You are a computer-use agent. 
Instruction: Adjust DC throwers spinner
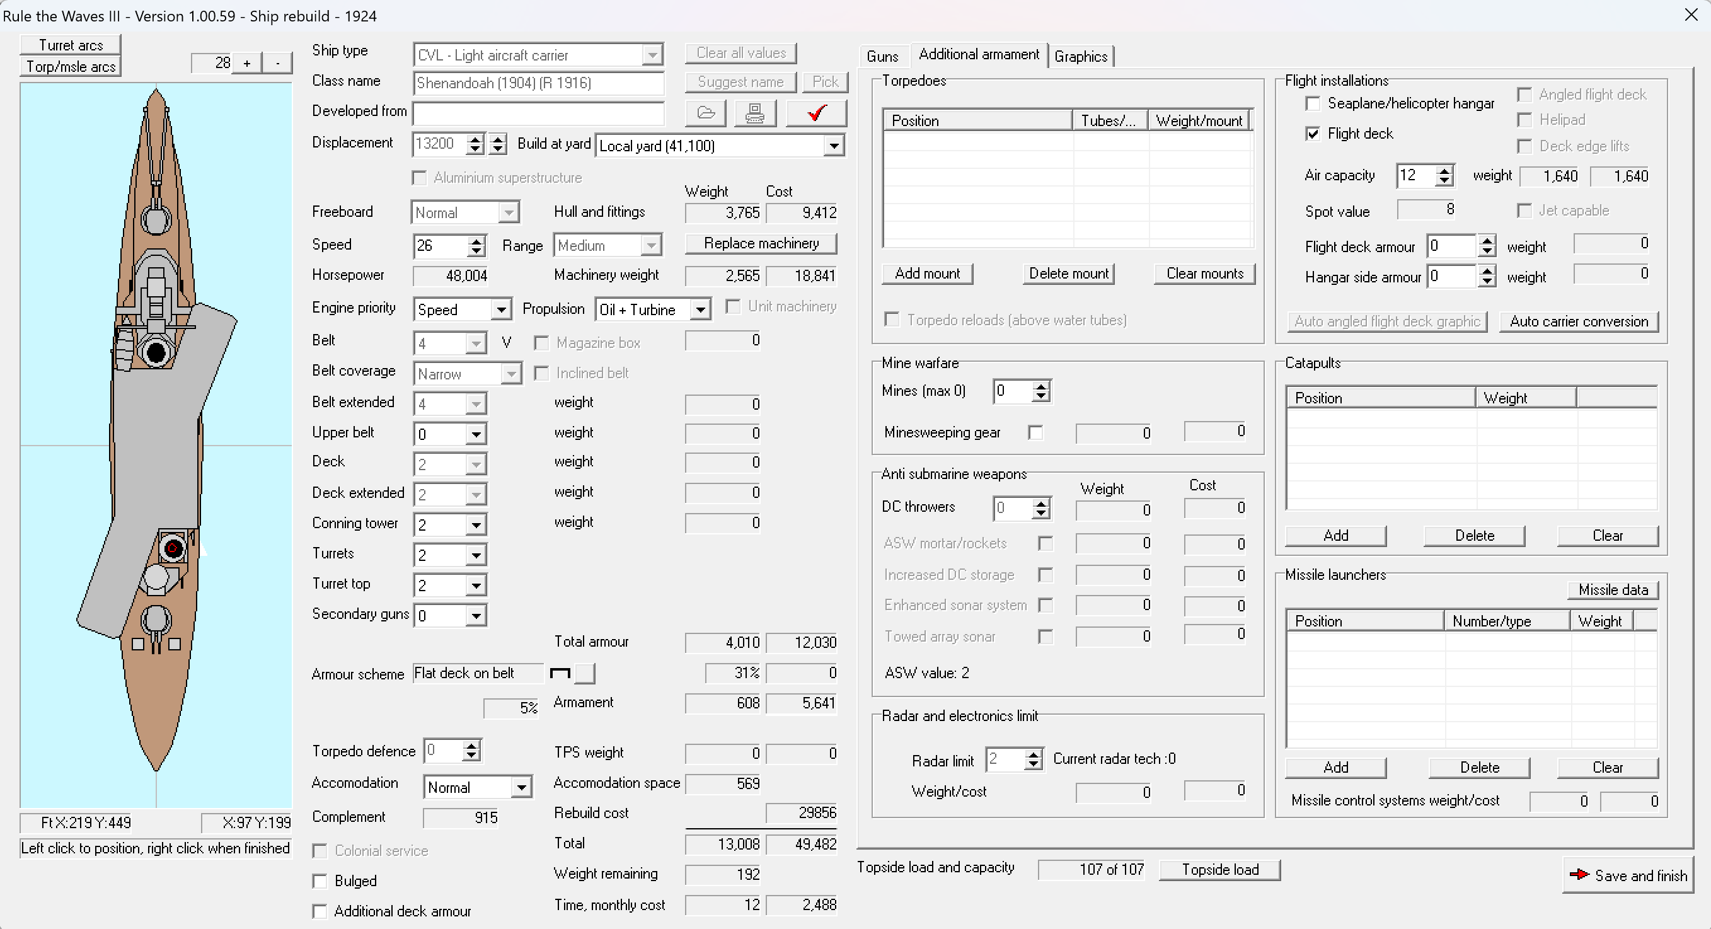coord(1041,509)
